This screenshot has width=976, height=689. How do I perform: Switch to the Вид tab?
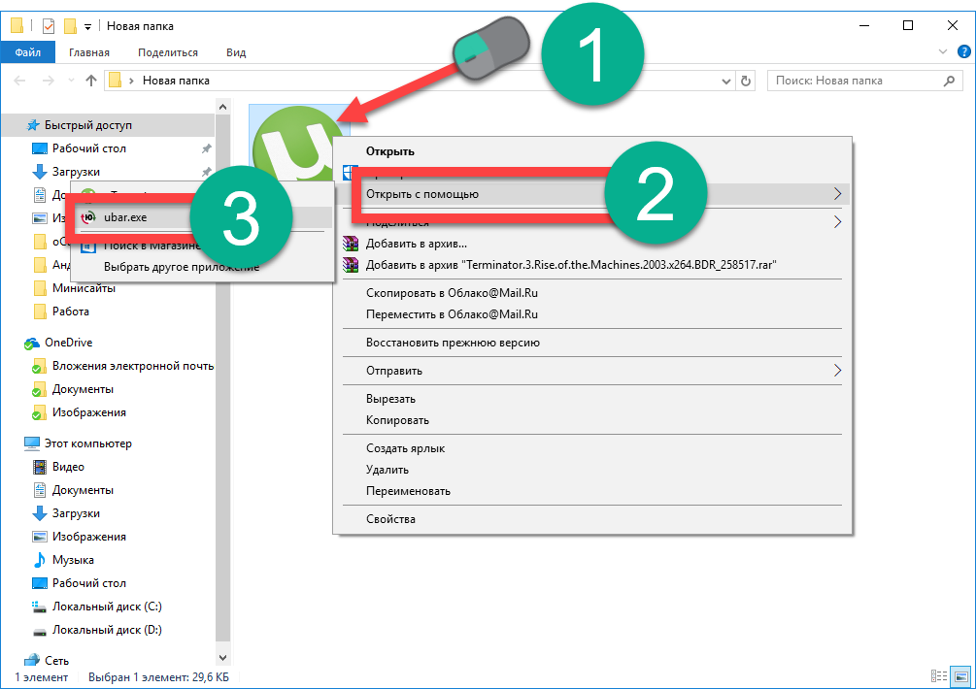(236, 52)
